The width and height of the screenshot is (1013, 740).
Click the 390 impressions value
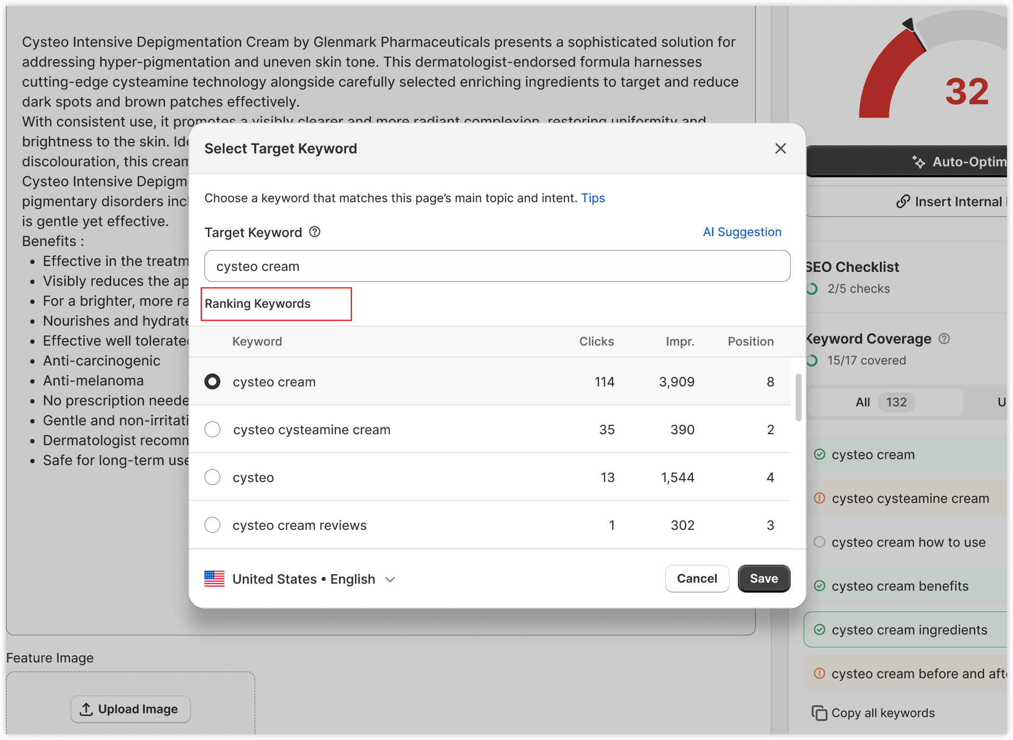pos(682,430)
